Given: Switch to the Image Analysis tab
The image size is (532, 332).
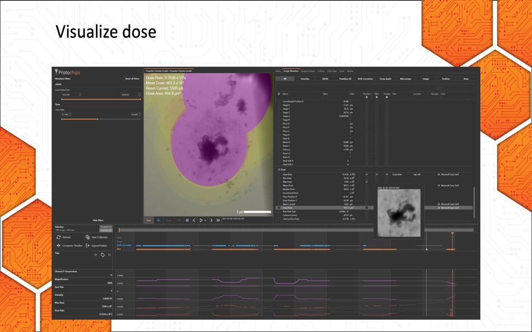Looking at the screenshot, I should point(307,71).
